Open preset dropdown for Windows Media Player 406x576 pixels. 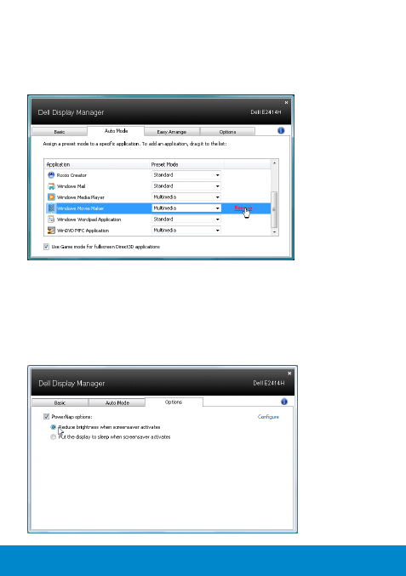tap(186, 197)
